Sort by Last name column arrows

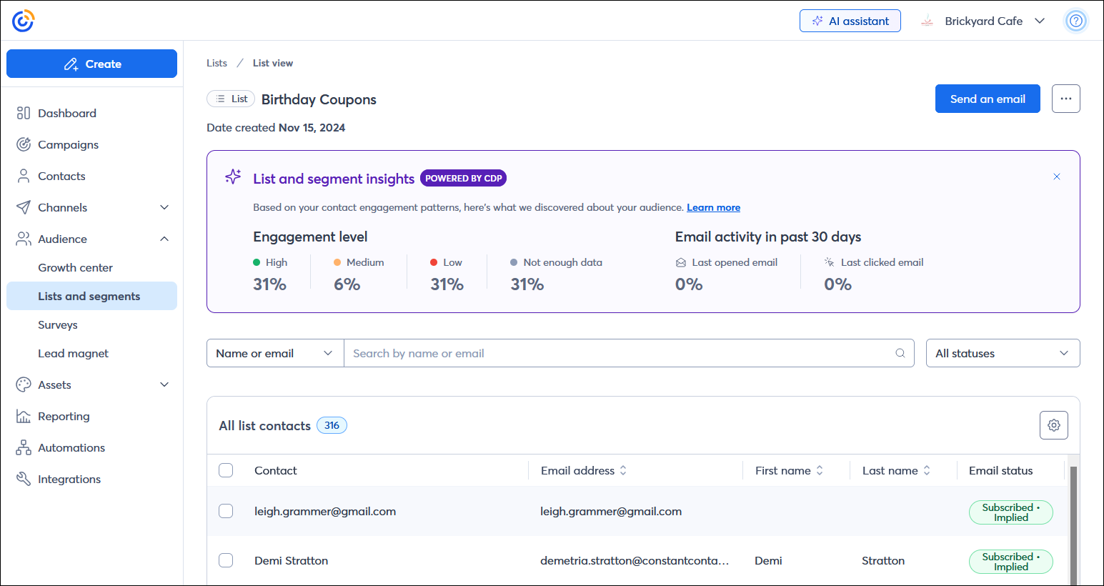click(x=927, y=470)
